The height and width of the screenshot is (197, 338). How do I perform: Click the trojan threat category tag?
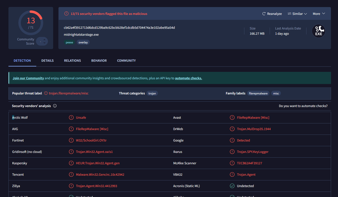[x=152, y=94]
